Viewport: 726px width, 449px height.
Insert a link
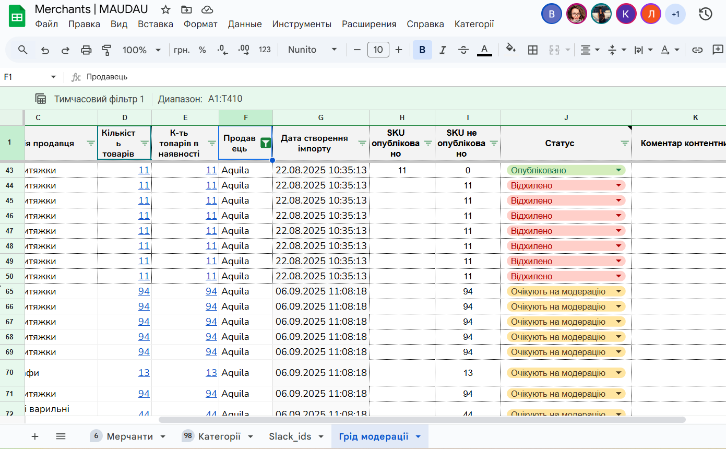(697, 50)
